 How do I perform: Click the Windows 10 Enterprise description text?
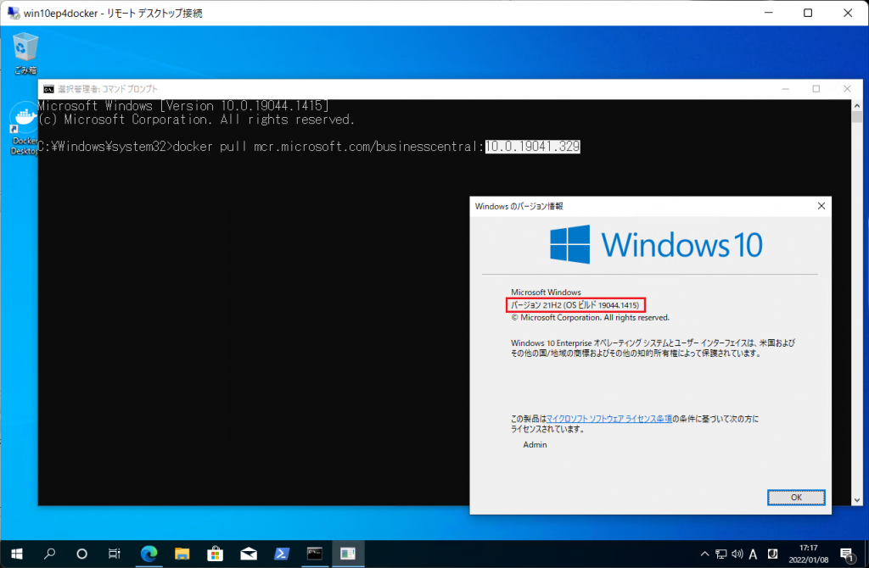[653, 348]
